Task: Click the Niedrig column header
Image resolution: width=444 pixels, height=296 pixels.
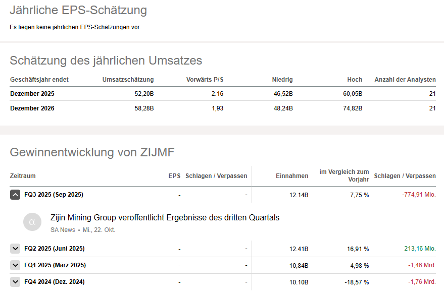Action: coord(282,80)
